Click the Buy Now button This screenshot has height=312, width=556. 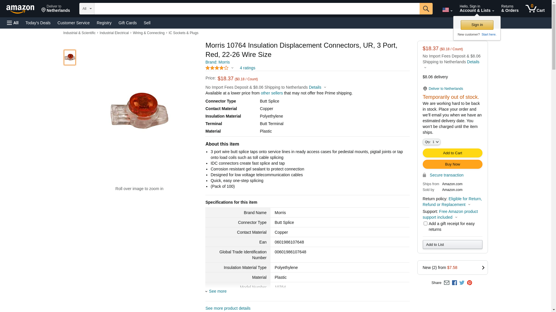[452, 164]
